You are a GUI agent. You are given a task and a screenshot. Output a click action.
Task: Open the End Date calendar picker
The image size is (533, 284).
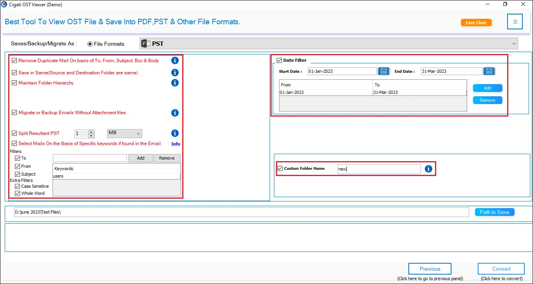pos(489,71)
